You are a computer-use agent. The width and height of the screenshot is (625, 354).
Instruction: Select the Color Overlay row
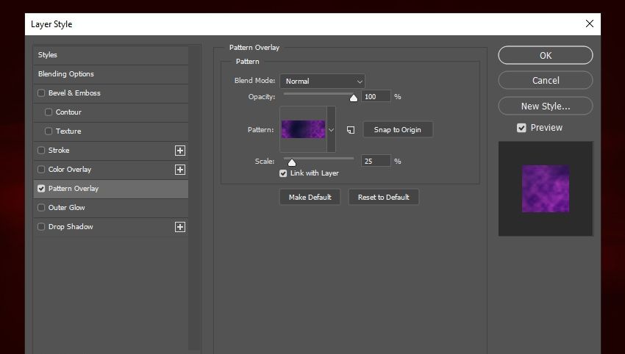click(111, 170)
